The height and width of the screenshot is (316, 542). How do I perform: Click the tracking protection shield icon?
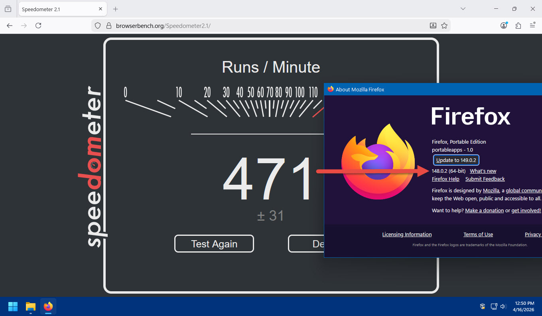(98, 26)
